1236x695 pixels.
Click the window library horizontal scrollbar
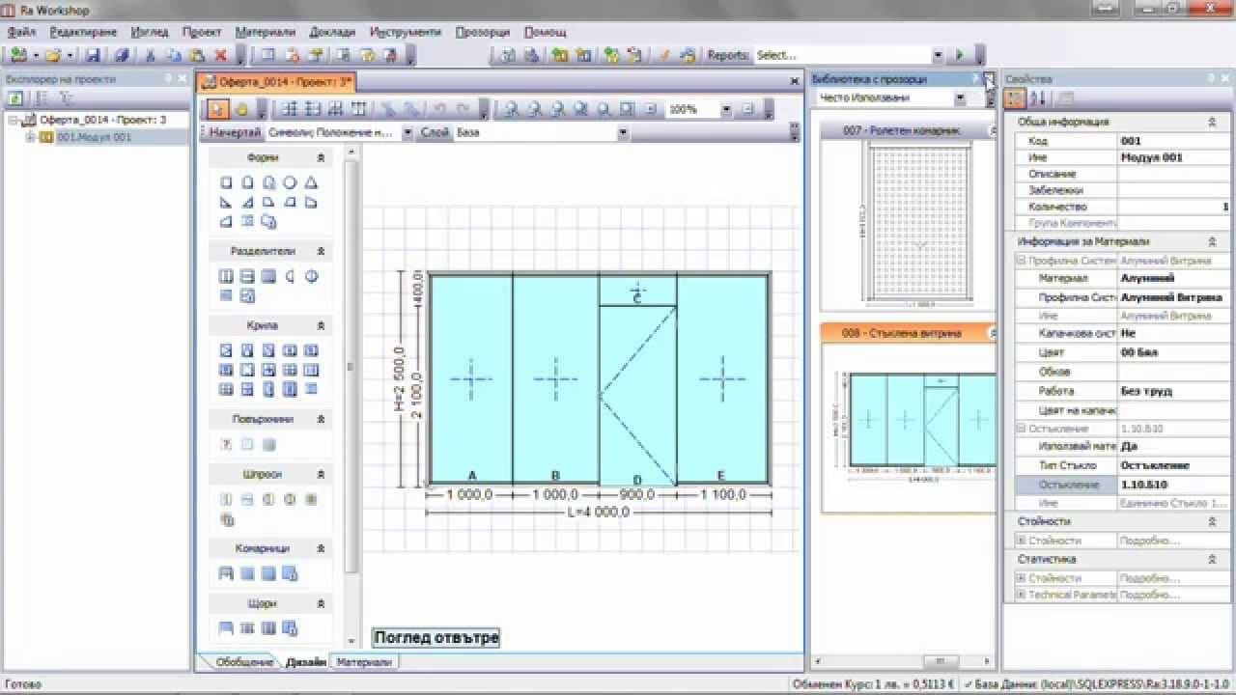903,662
